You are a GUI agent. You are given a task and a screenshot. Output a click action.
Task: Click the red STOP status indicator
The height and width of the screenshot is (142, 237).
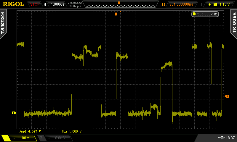[x=35, y=4]
